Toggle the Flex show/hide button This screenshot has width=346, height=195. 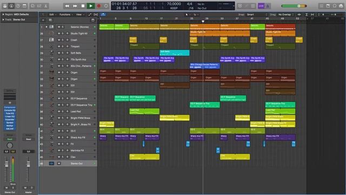point(96,15)
